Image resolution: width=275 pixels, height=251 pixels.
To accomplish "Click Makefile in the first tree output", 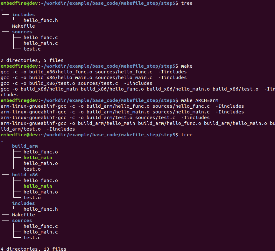I will tap(23, 26).
